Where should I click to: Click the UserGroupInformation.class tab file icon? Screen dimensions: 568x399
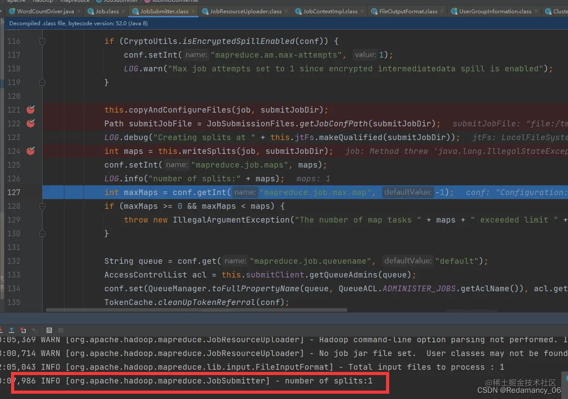click(x=454, y=11)
